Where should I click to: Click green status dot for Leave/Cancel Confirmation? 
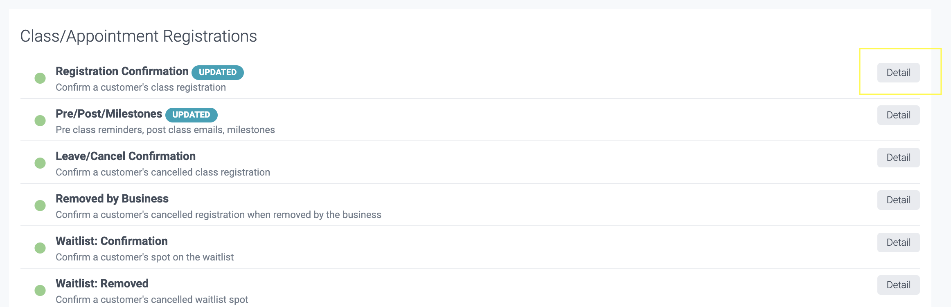coord(40,163)
